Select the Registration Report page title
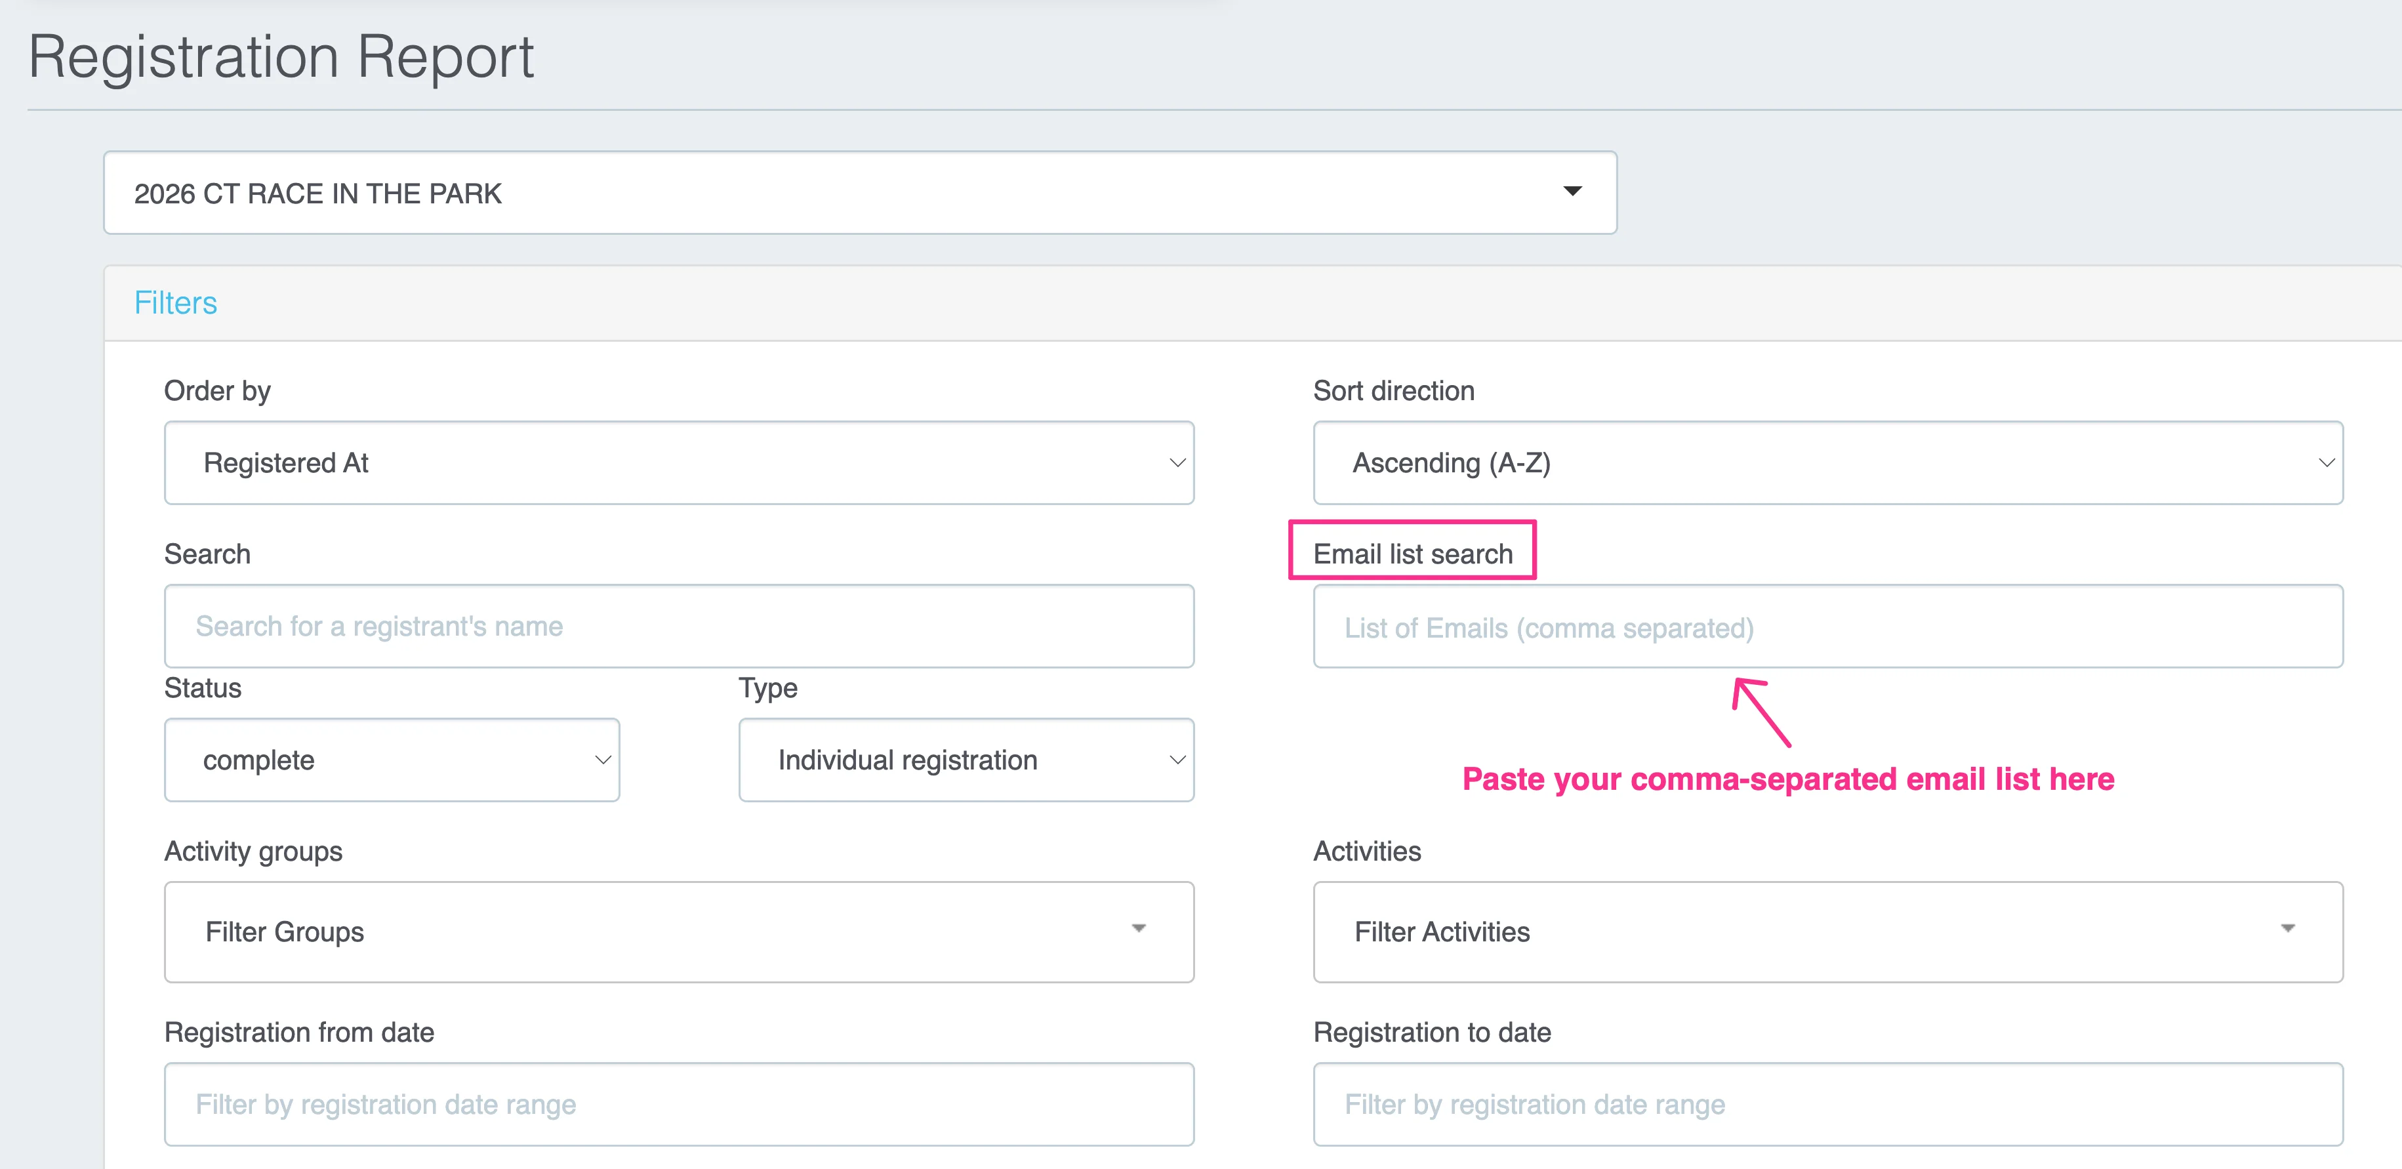2402x1169 pixels. [281, 56]
